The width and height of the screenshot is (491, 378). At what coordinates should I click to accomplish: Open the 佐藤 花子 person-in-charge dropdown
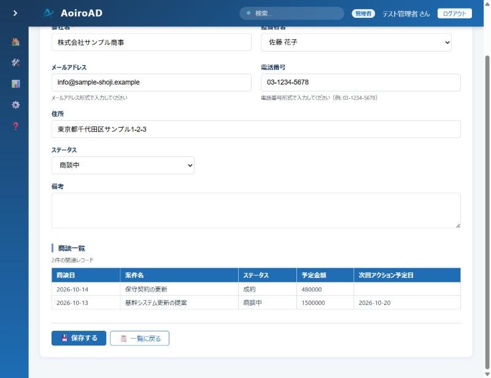356,42
